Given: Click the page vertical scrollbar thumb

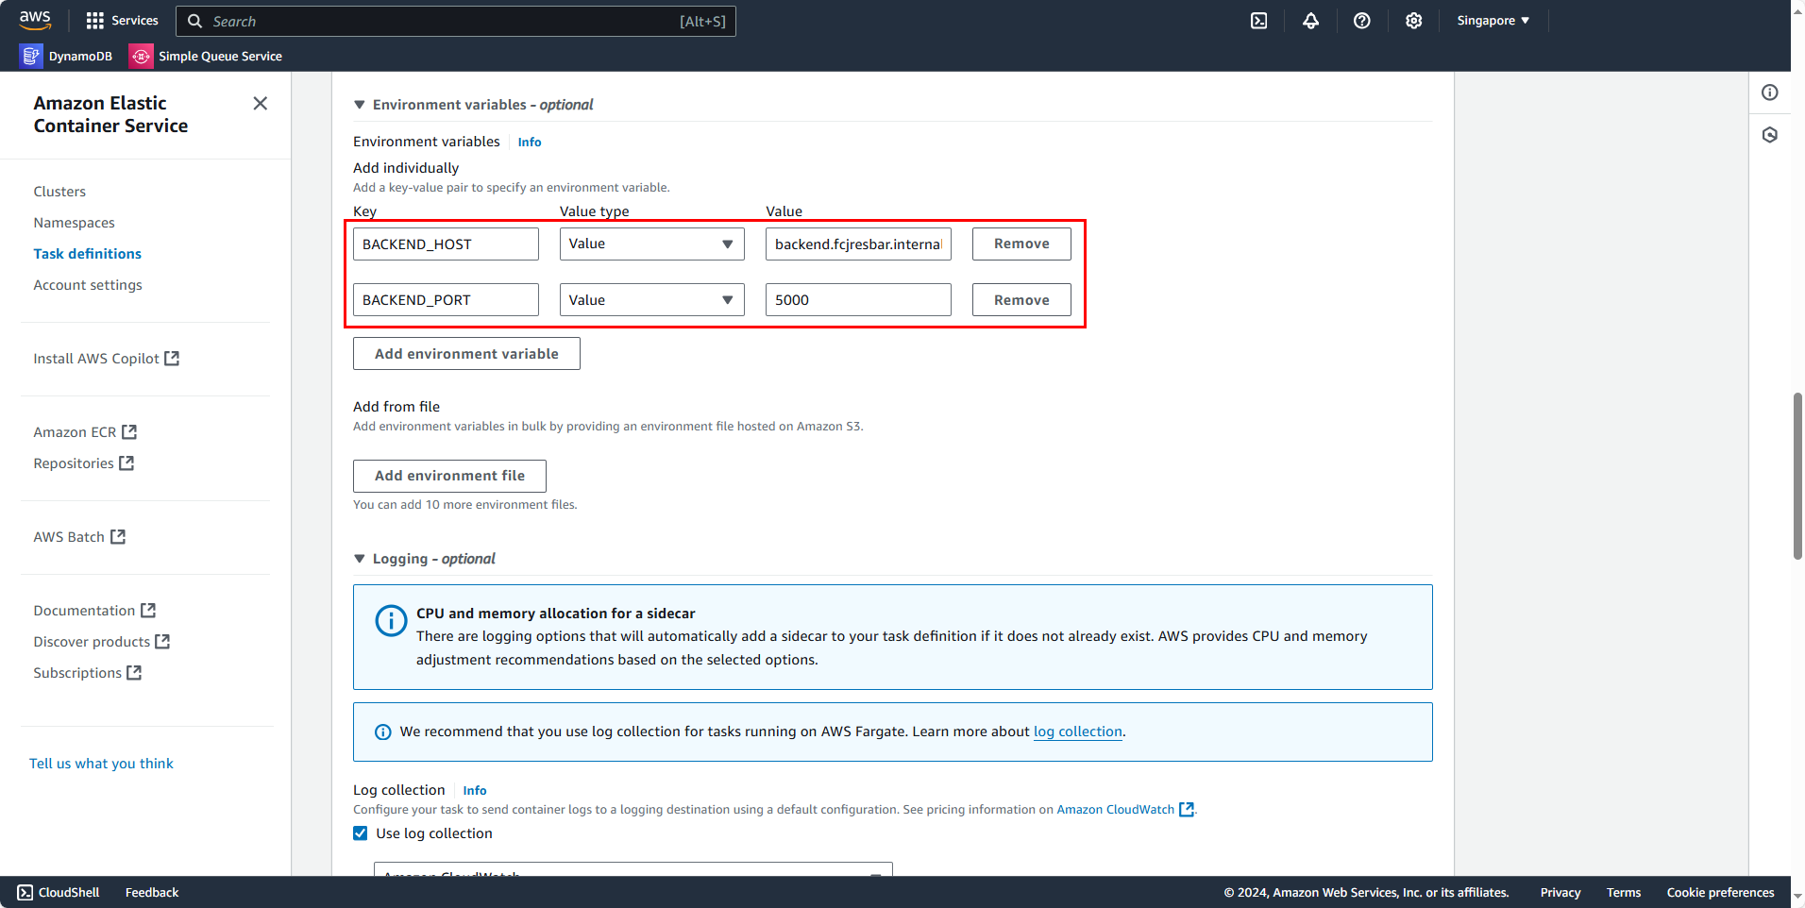Looking at the screenshot, I should (x=1797, y=477).
